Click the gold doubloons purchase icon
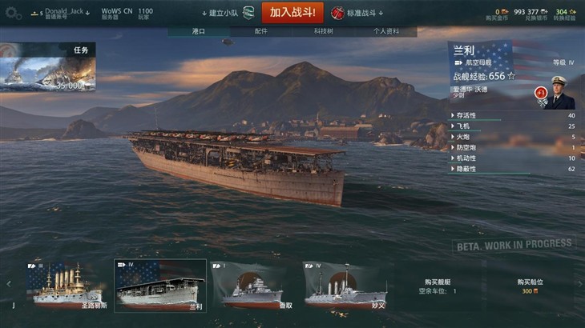585x328 pixels. pos(505,12)
